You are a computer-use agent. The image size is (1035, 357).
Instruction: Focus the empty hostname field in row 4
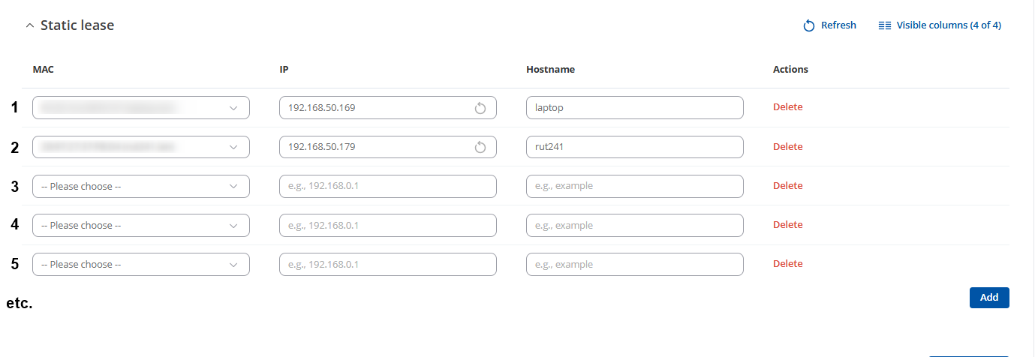coord(635,225)
